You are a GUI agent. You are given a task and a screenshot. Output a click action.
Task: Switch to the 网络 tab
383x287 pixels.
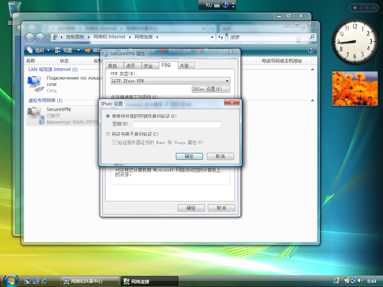[168, 65]
